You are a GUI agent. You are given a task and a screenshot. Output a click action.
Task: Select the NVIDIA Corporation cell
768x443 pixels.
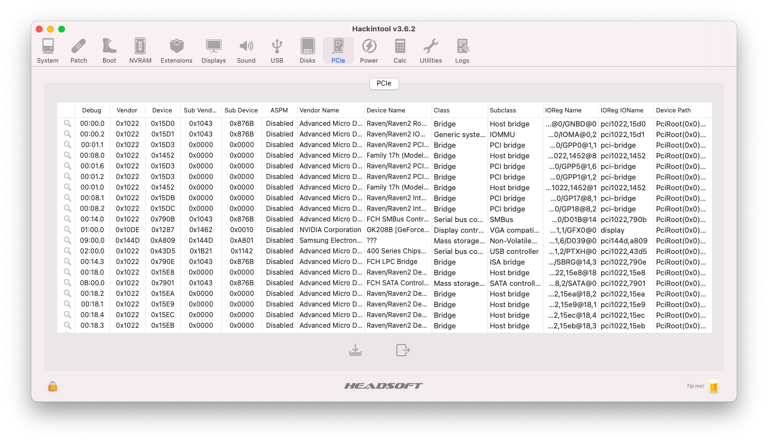tap(331, 230)
